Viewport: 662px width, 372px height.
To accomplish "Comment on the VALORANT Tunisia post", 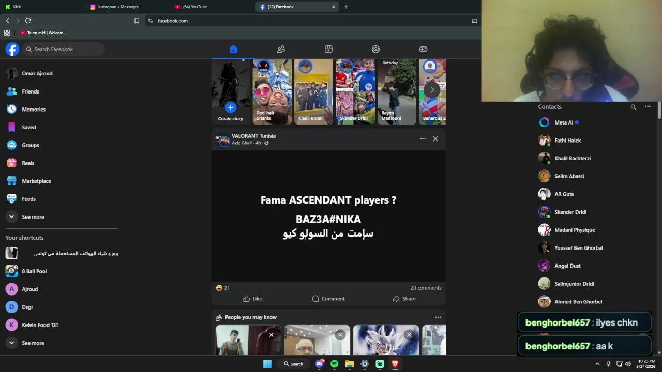I will click(x=328, y=299).
